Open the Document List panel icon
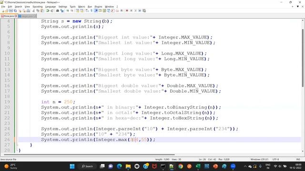 (109, 10)
